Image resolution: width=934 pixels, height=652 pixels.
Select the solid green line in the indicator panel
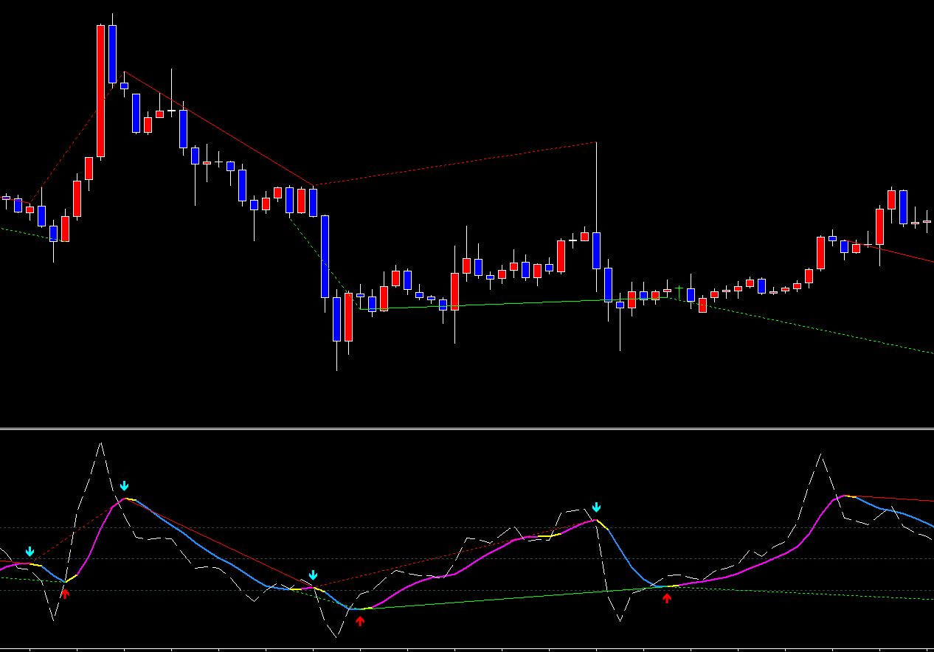pyautogui.click(x=513, y=598)
